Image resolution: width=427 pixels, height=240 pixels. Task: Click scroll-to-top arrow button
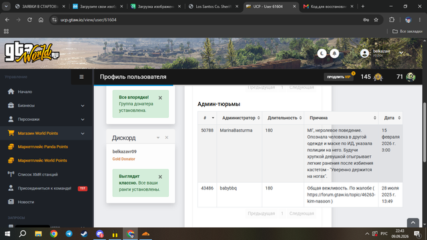[413, 223]
